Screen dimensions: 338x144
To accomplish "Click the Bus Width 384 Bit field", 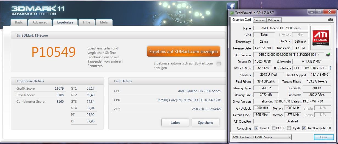I will pyautogui.click(x=317, y=88).
